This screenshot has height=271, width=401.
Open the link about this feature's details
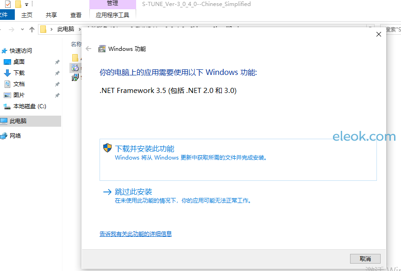click(x=136, y=234)
